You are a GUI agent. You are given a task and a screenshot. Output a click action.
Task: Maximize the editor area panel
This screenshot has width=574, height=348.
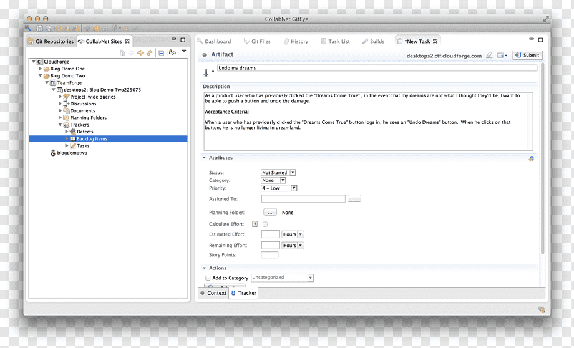540,40
